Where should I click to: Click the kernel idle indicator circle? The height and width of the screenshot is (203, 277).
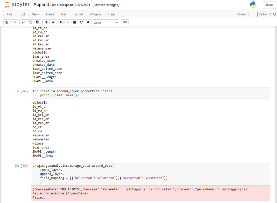point(274,14)
